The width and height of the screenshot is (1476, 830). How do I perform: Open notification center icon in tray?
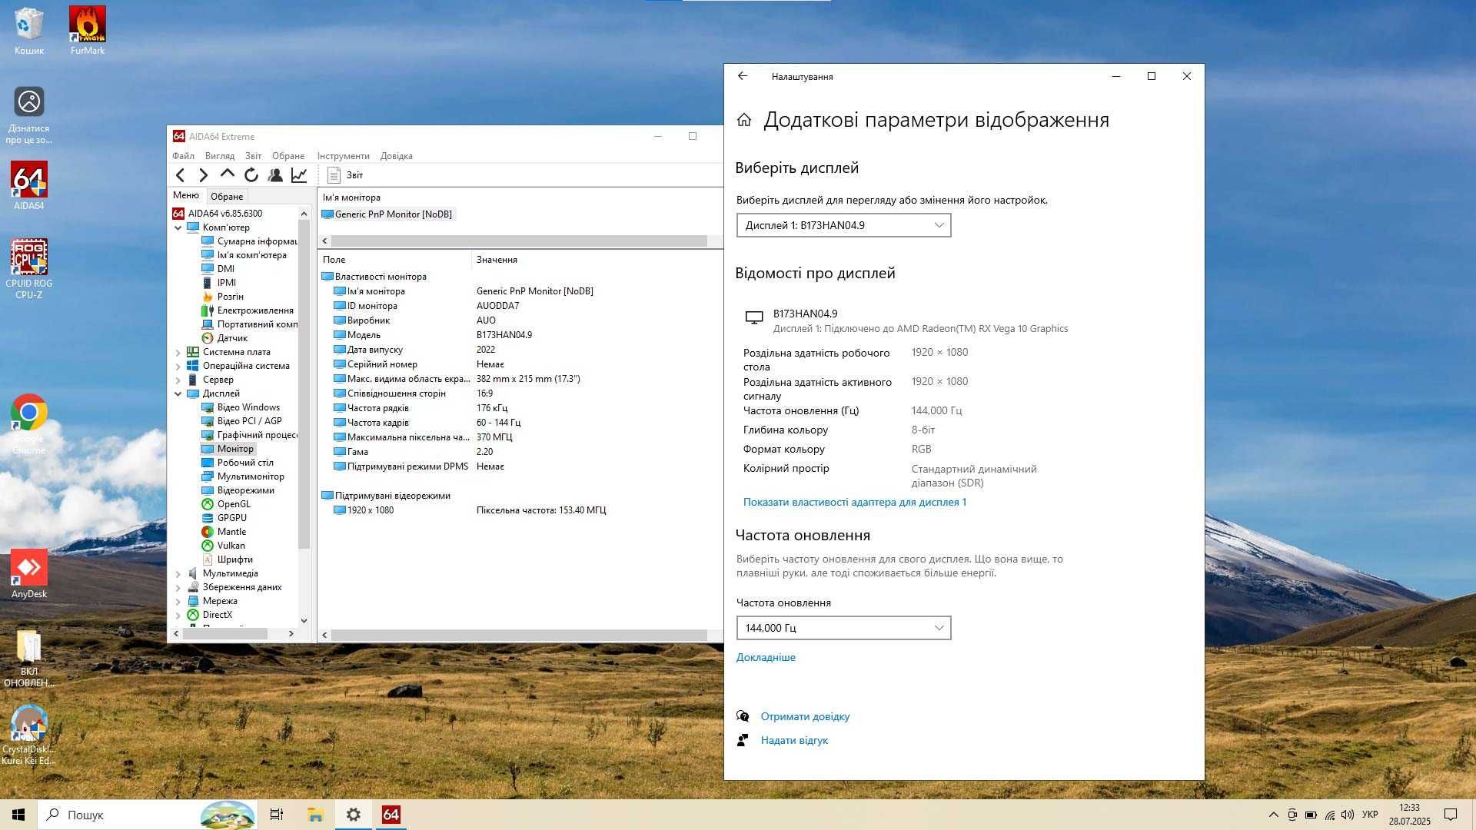pyautogui.click(x=1451, y=815)
